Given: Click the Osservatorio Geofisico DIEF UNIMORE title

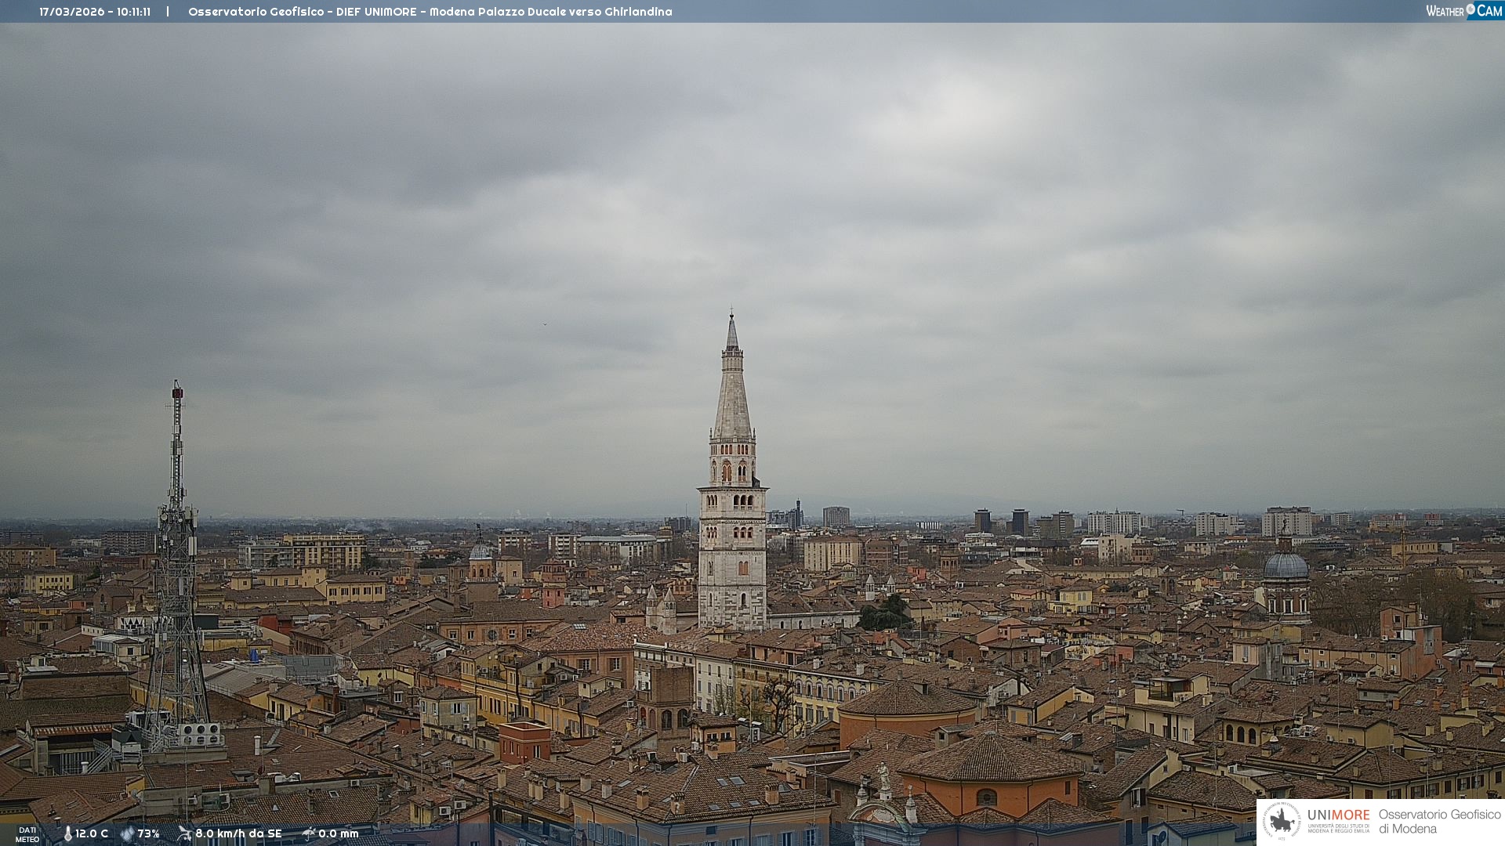Looking at the screenshot, I should point(430,12).
